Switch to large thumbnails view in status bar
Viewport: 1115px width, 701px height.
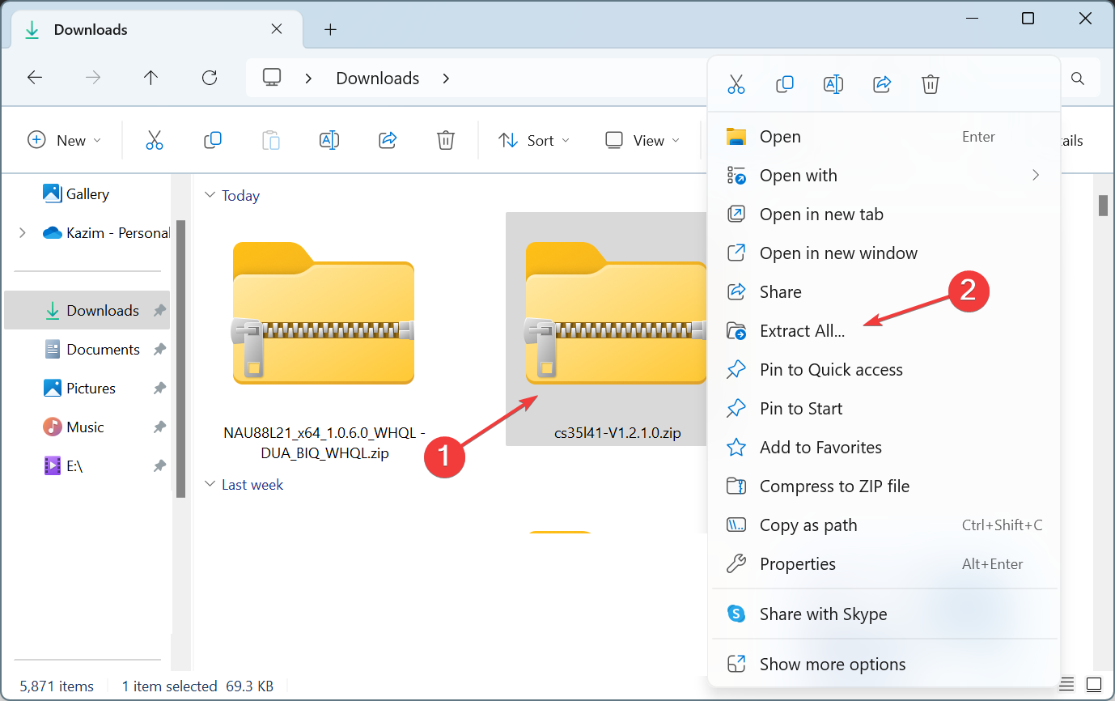[1094, 684]
